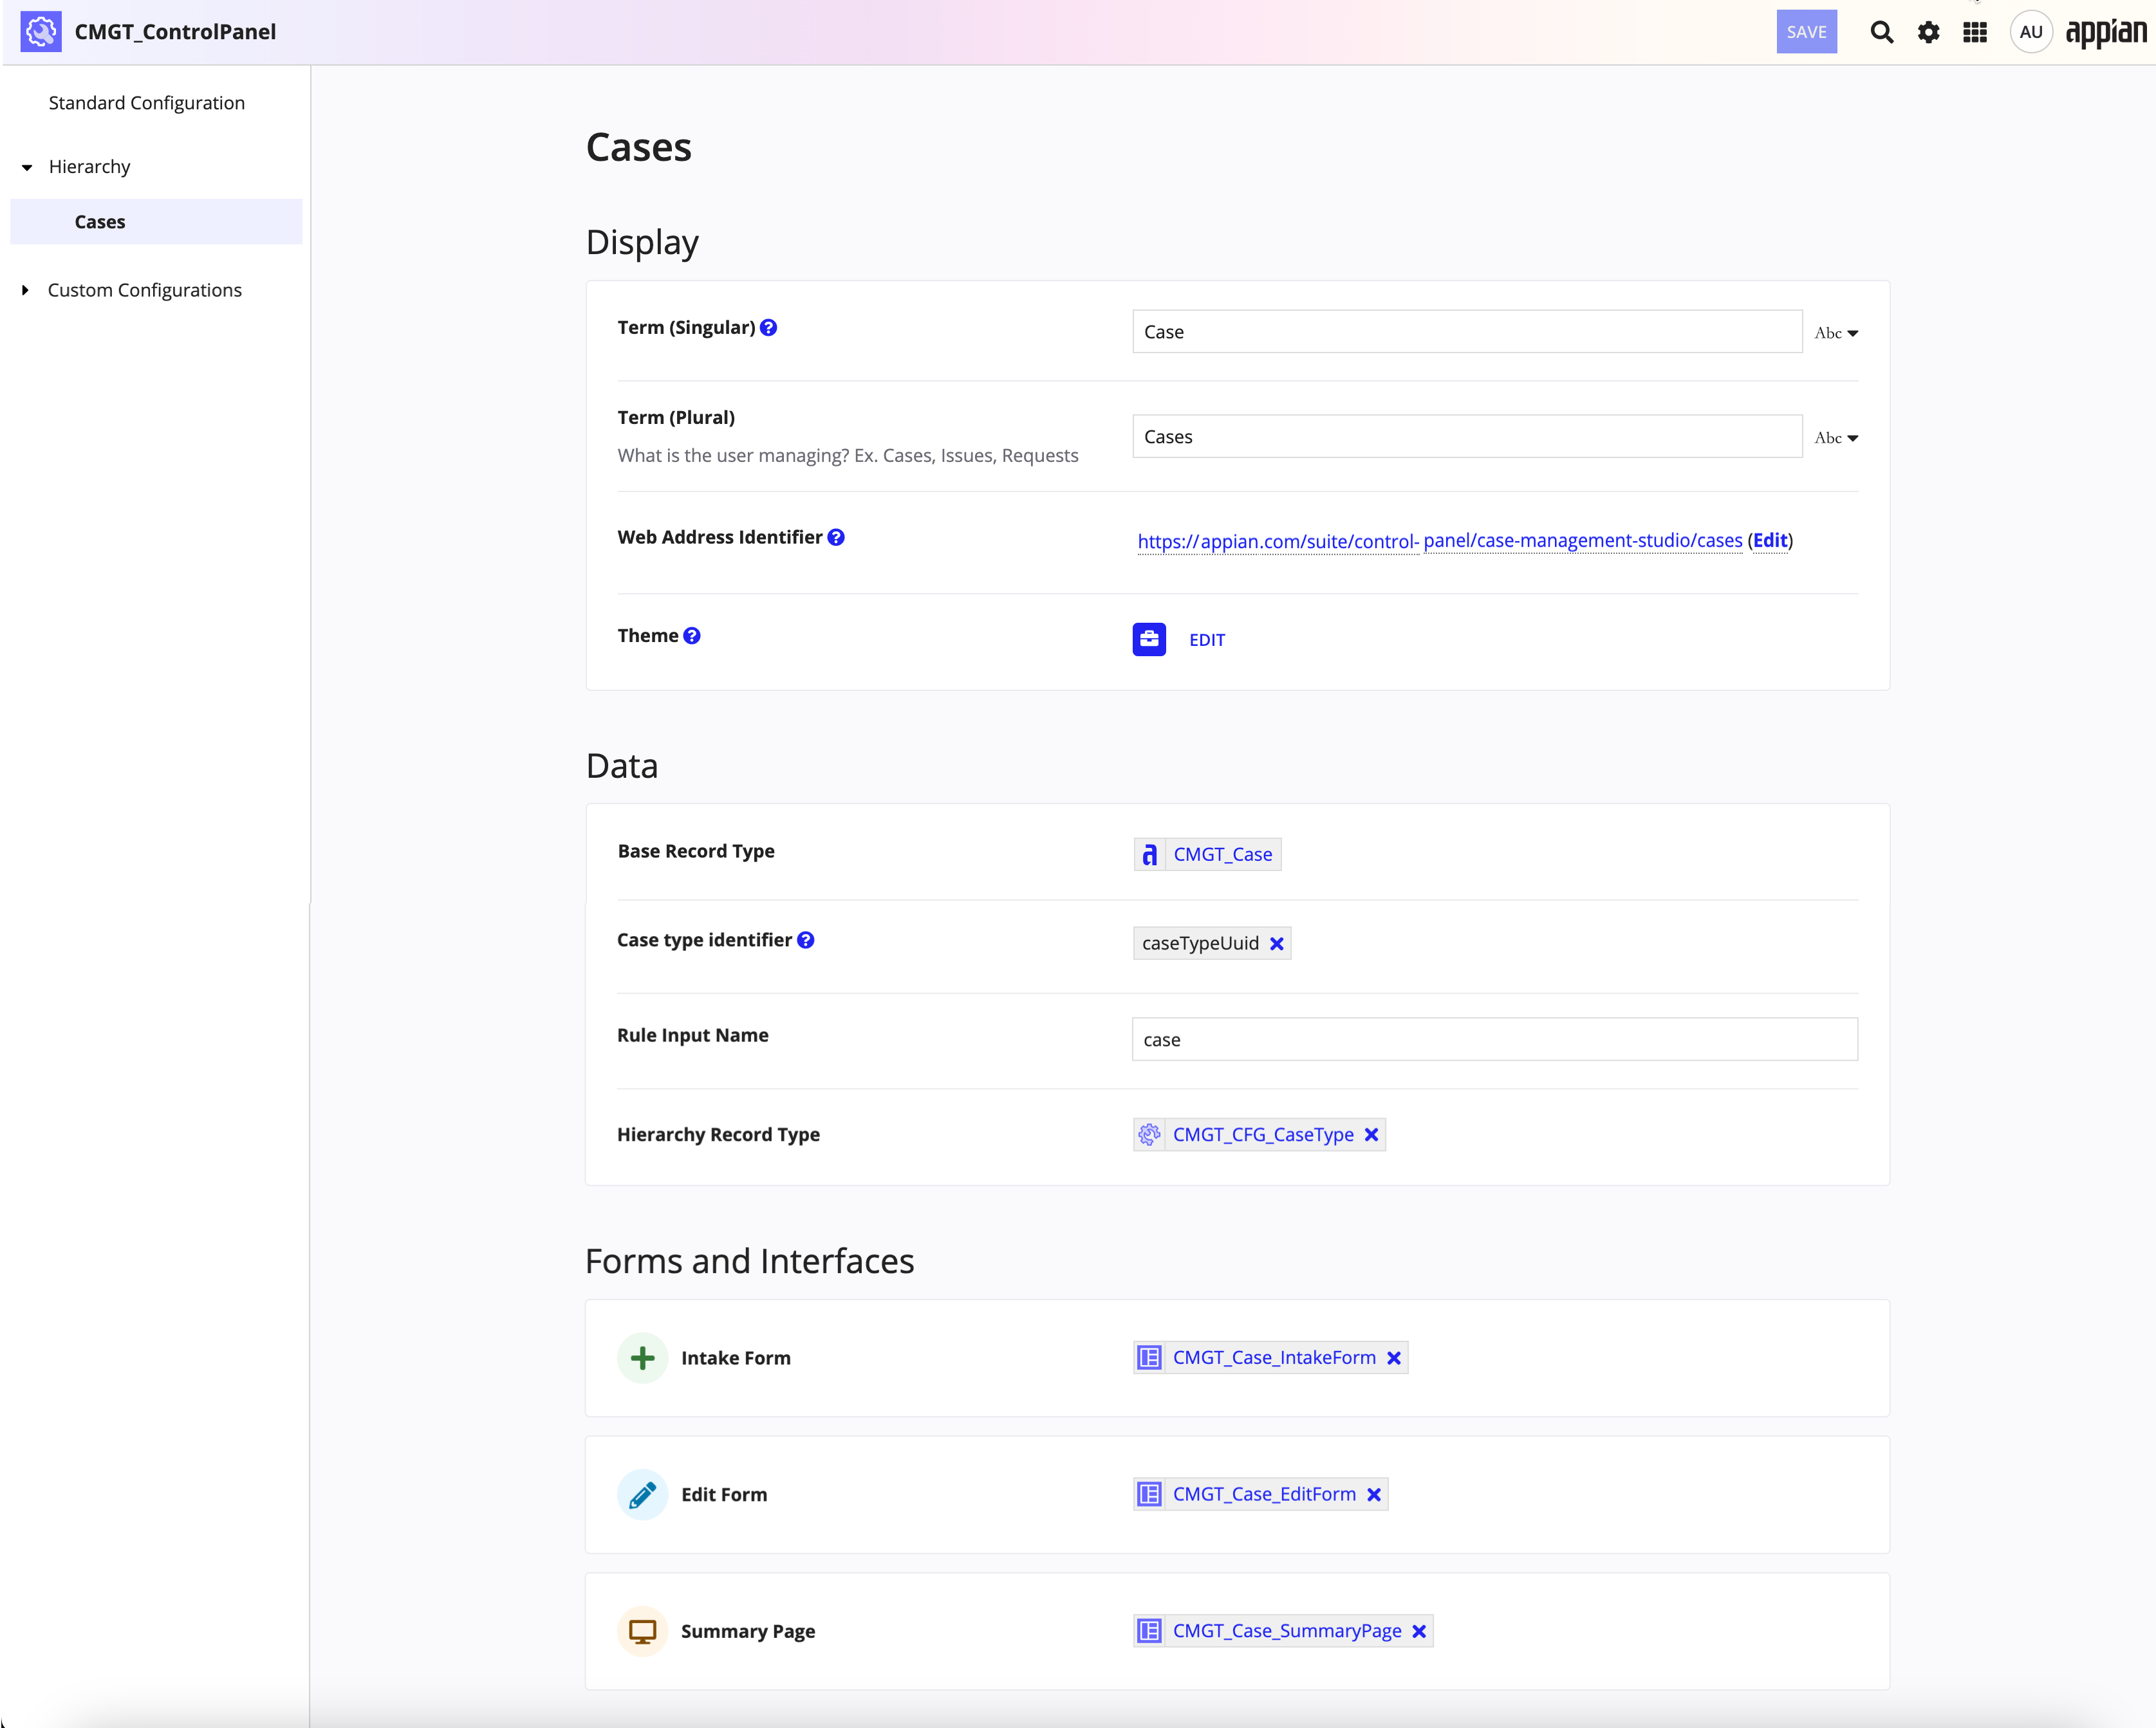Click the Summary Page monitor icon
The height and width of the screenshot is (1728, 2156).
(643, 1632)
